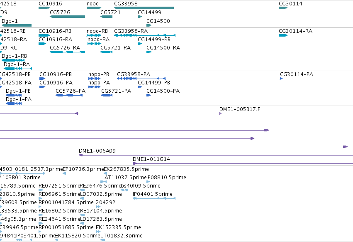The width and height of the screenshot is (353, 242).
Task: Select transcript CG5726-RA
Action: pyautogui.click(x=67, y=52)
